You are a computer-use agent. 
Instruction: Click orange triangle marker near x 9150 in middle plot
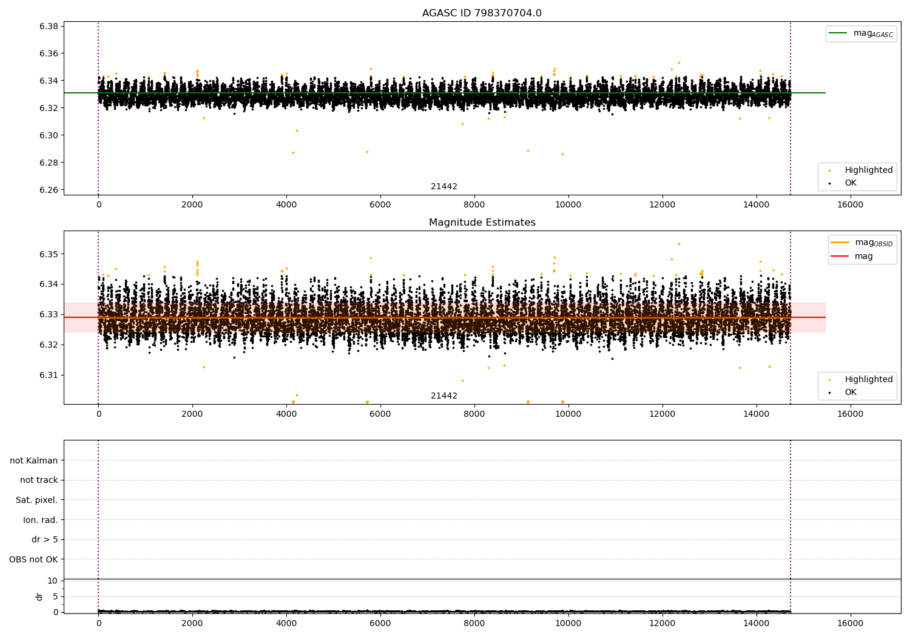point(528,402)
